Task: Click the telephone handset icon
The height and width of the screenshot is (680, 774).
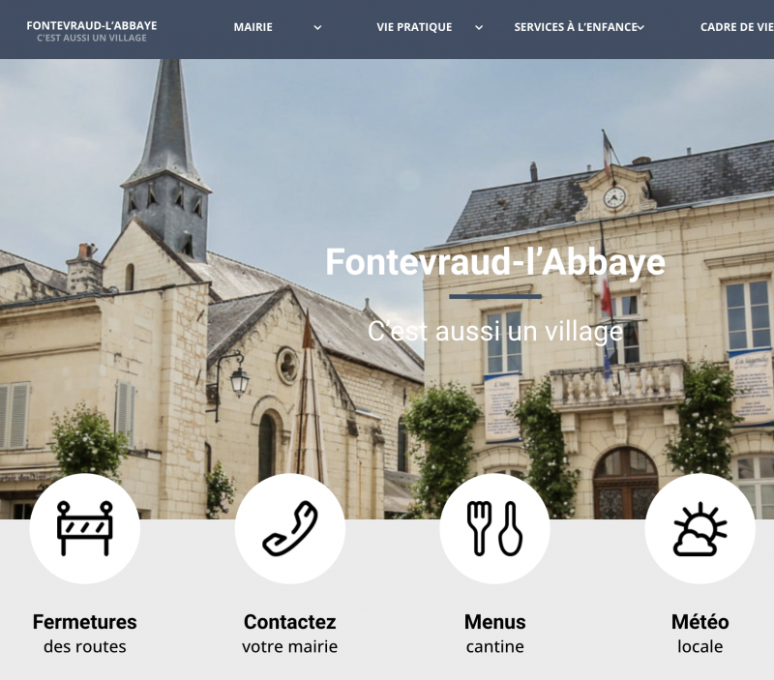Action: pyautogui.click(x=289, y=528)
